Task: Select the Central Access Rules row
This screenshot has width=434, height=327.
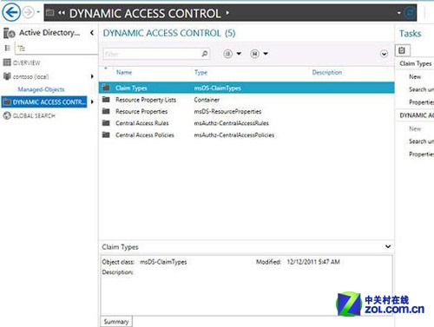Action: tap(247, 123)
